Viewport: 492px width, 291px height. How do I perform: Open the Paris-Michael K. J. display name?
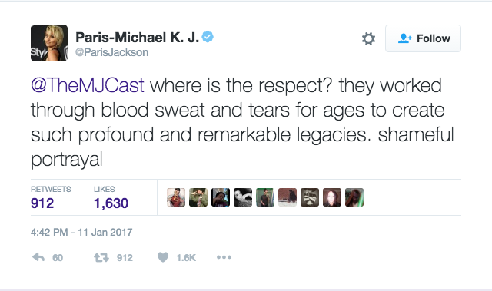click(x=137, y=38)
